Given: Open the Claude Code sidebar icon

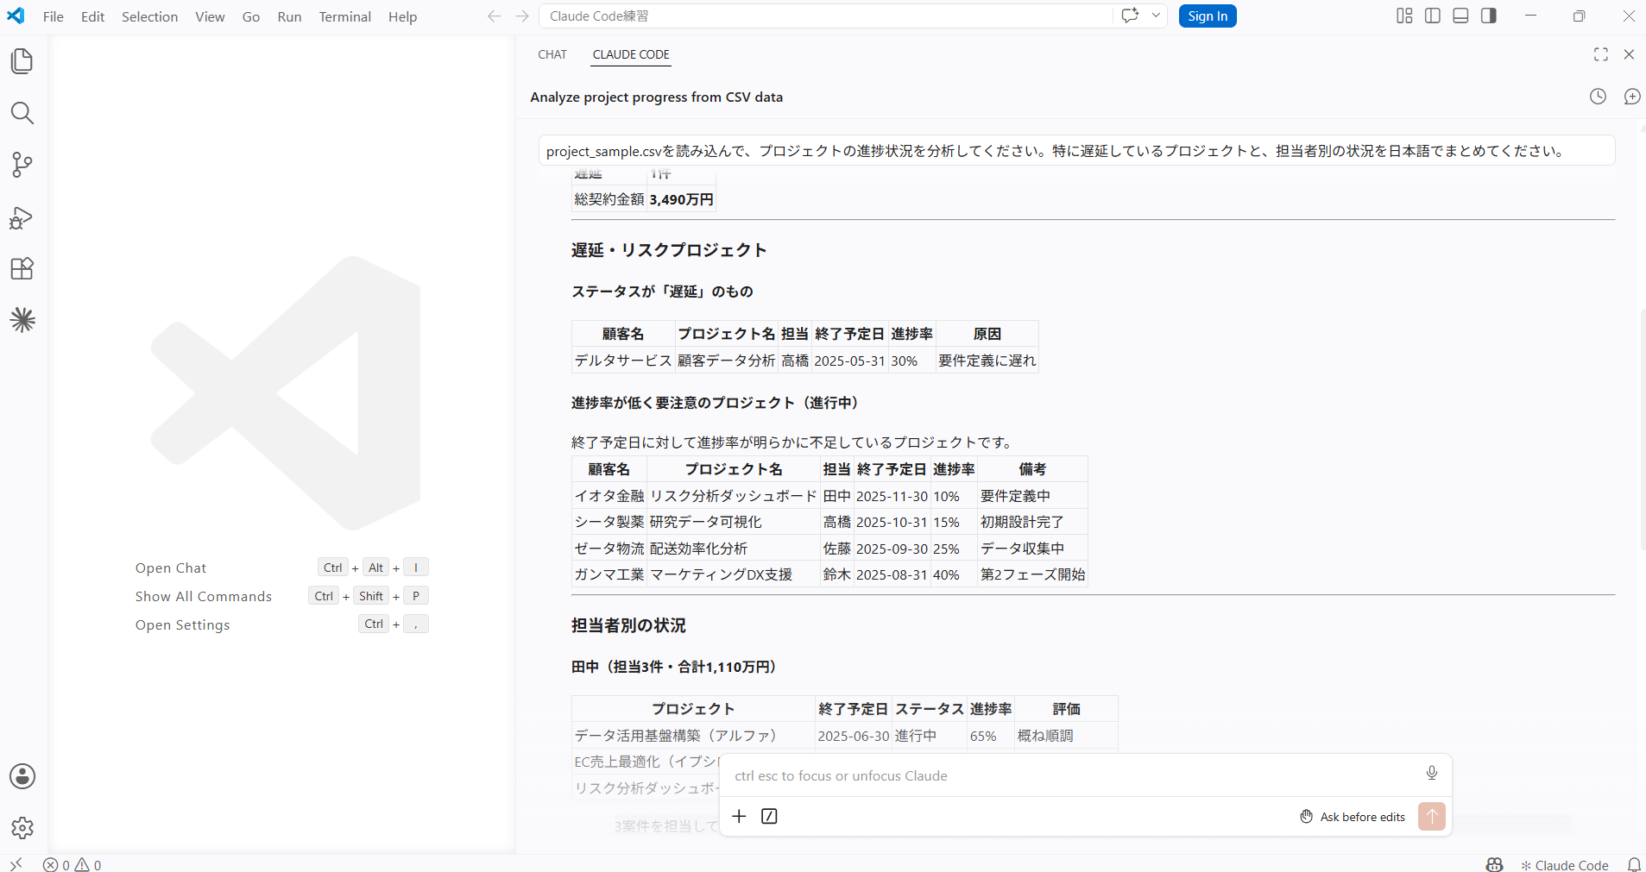Looking at the screenshot, I should 22,320.
